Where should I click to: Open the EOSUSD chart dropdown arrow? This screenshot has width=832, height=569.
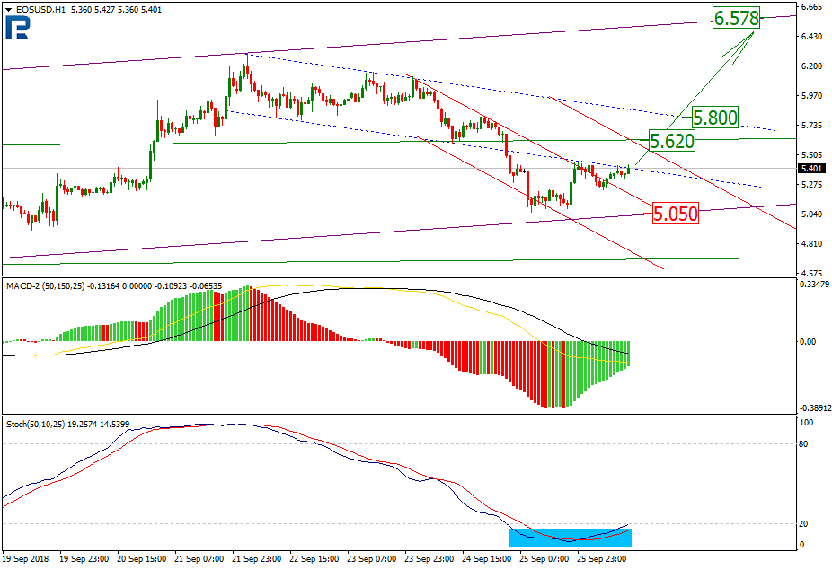pyautogui.click(x=8, y=10)
